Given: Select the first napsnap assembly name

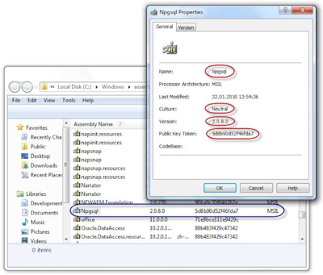Looking at the screenshot, I should click(x=91, y=151).
